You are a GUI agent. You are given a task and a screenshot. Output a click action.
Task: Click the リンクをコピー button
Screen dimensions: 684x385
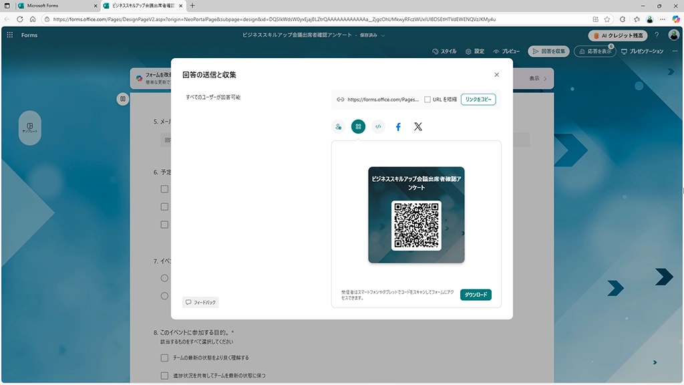tap(478, 100)
